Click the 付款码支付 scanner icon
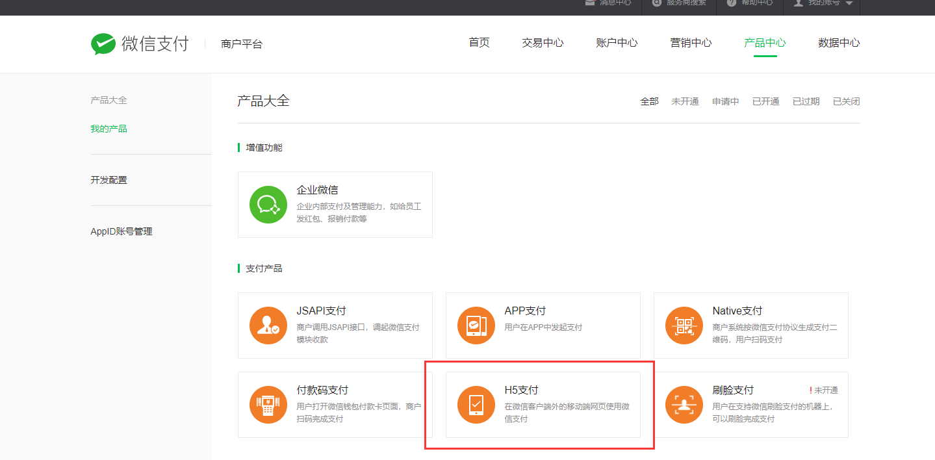935x460 pixels. (x=268, y=405)
